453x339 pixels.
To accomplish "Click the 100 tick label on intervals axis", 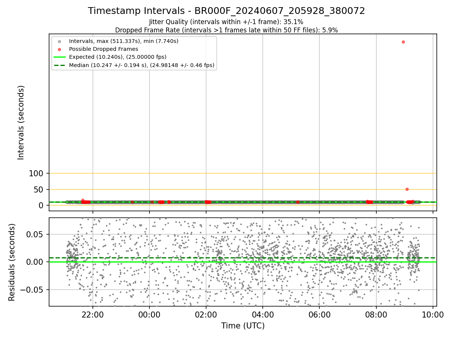I will 37,173.
